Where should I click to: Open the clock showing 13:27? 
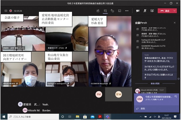pos(166,117)
